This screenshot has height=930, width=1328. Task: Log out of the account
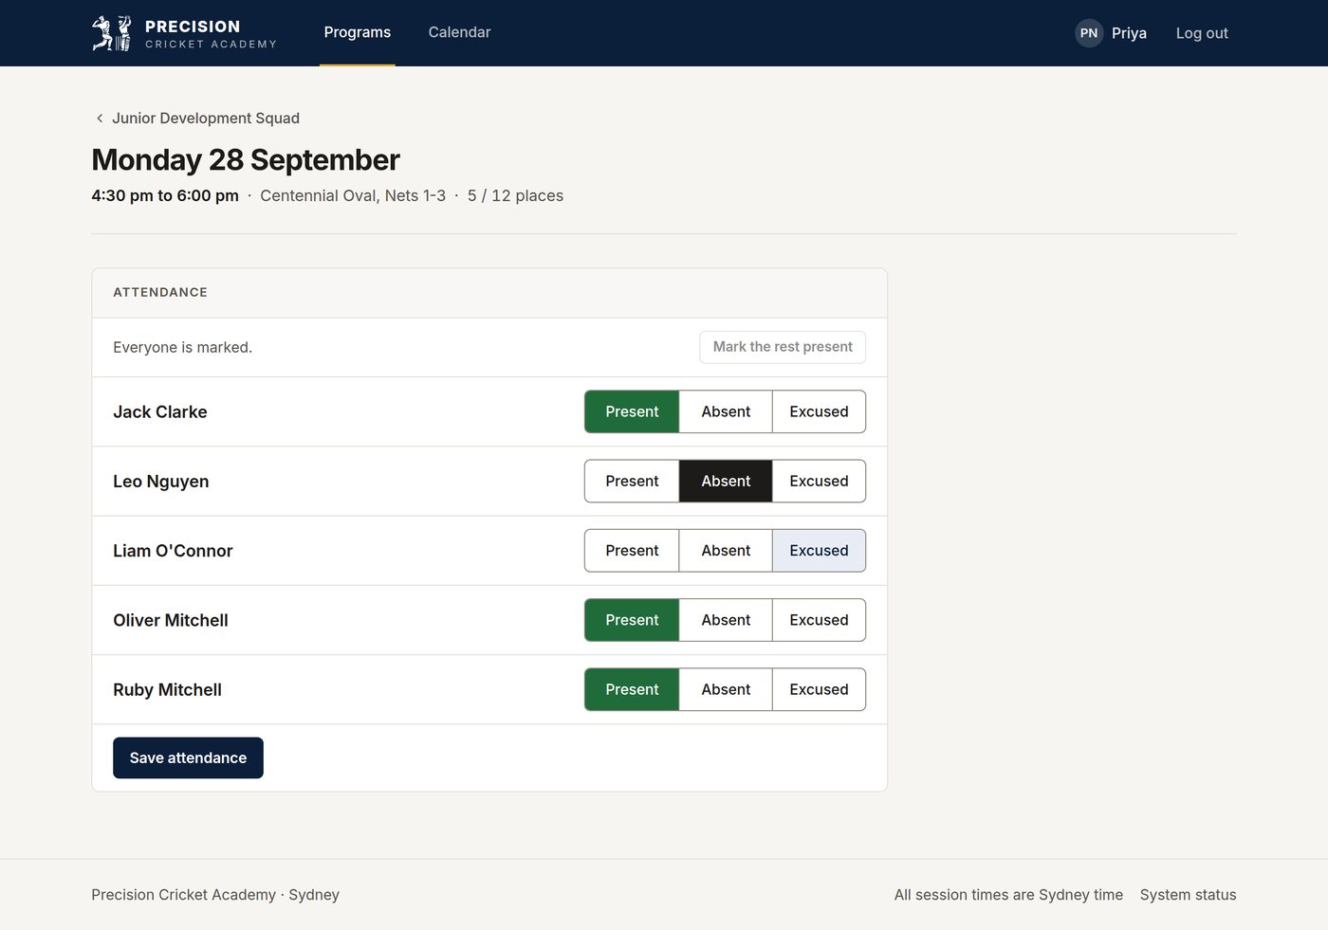pyautogui.click(x=1202, y=33)
